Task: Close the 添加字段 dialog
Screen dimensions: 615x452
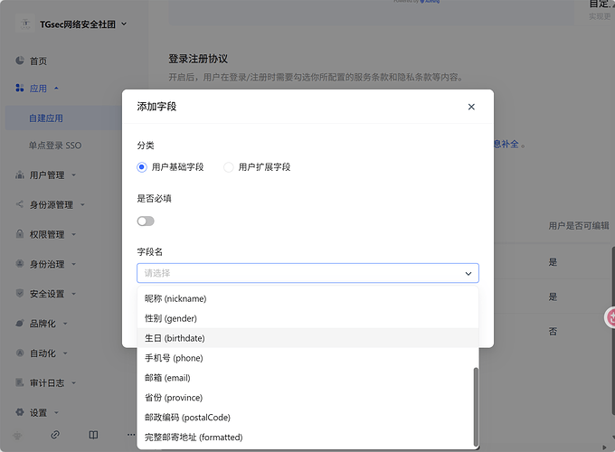Action: [x=471, y=107]
